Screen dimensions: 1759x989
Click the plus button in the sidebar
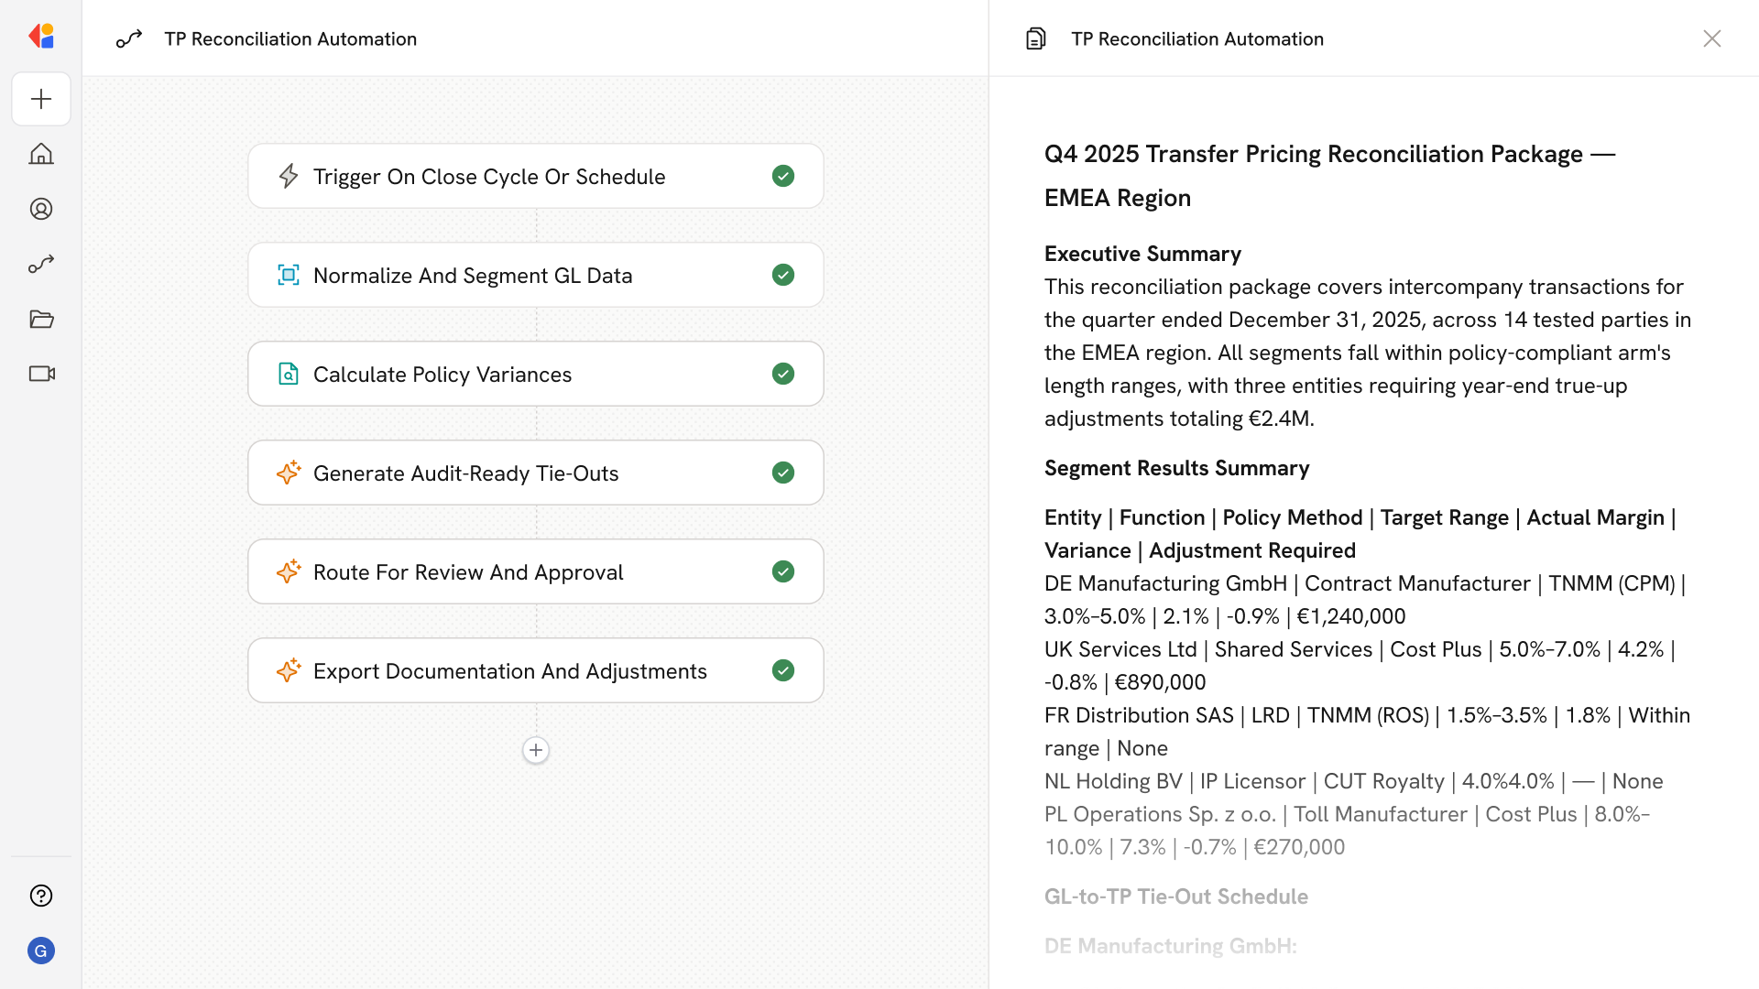[x=41, y=99]
